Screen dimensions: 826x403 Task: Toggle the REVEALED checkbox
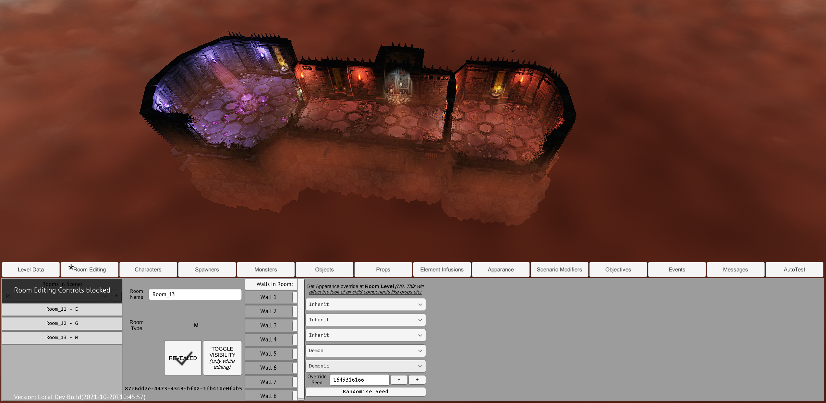pyautogui.click(x=183, y=358)
